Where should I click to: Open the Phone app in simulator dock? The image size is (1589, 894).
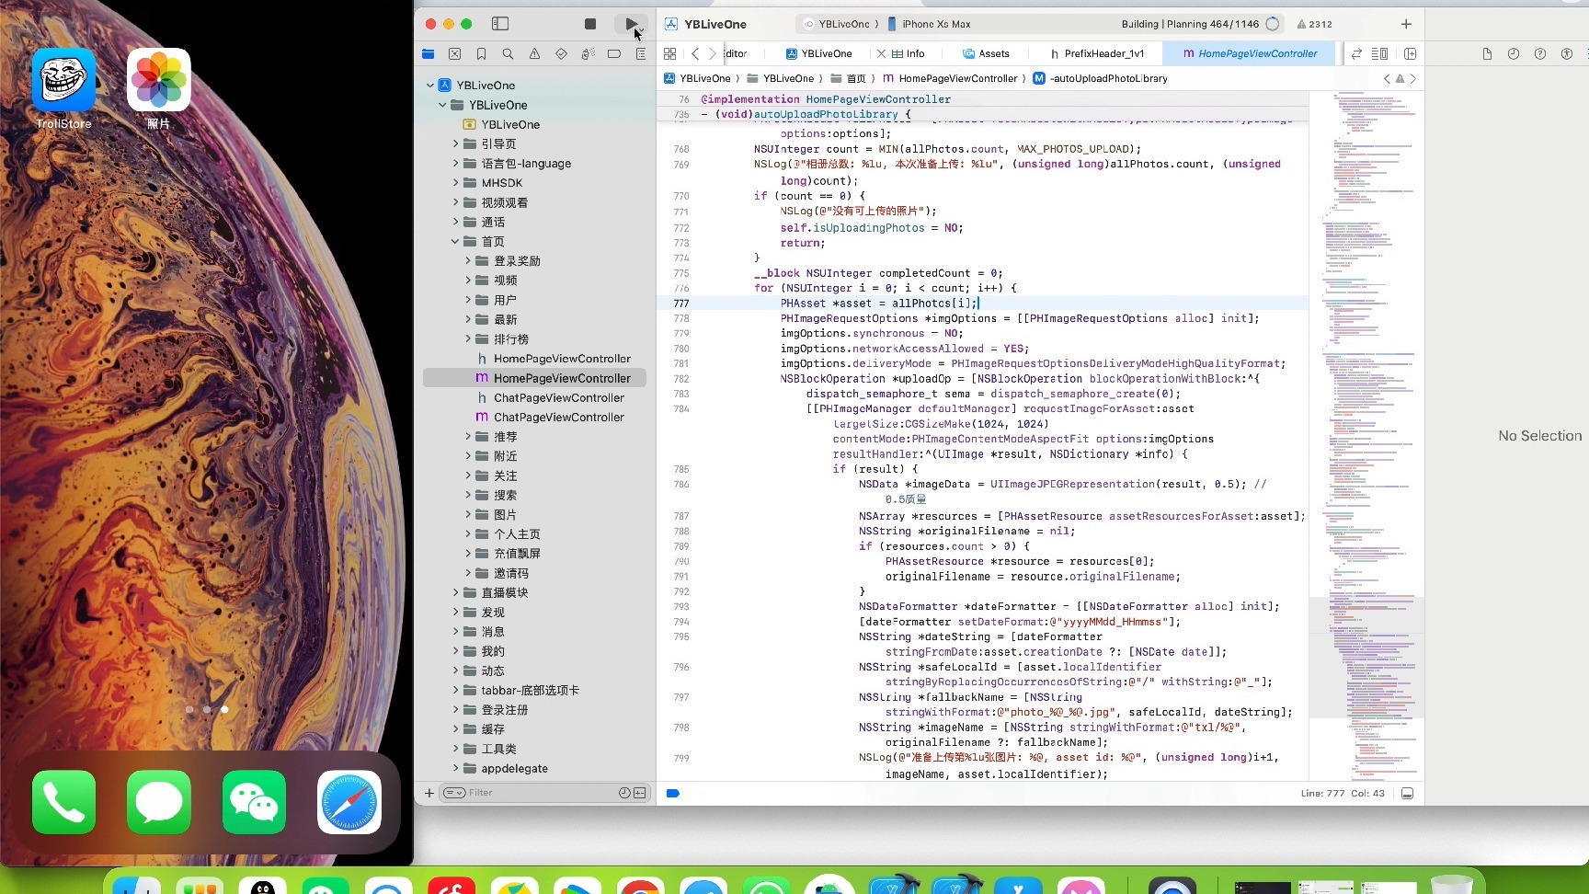(63, 802)
